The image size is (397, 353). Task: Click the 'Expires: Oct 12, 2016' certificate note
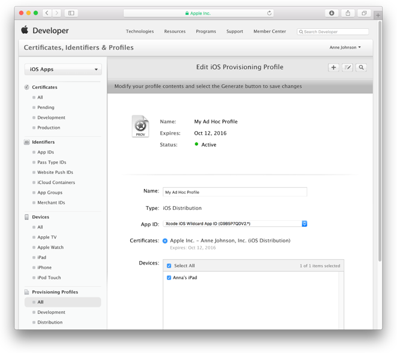point(193,248)
